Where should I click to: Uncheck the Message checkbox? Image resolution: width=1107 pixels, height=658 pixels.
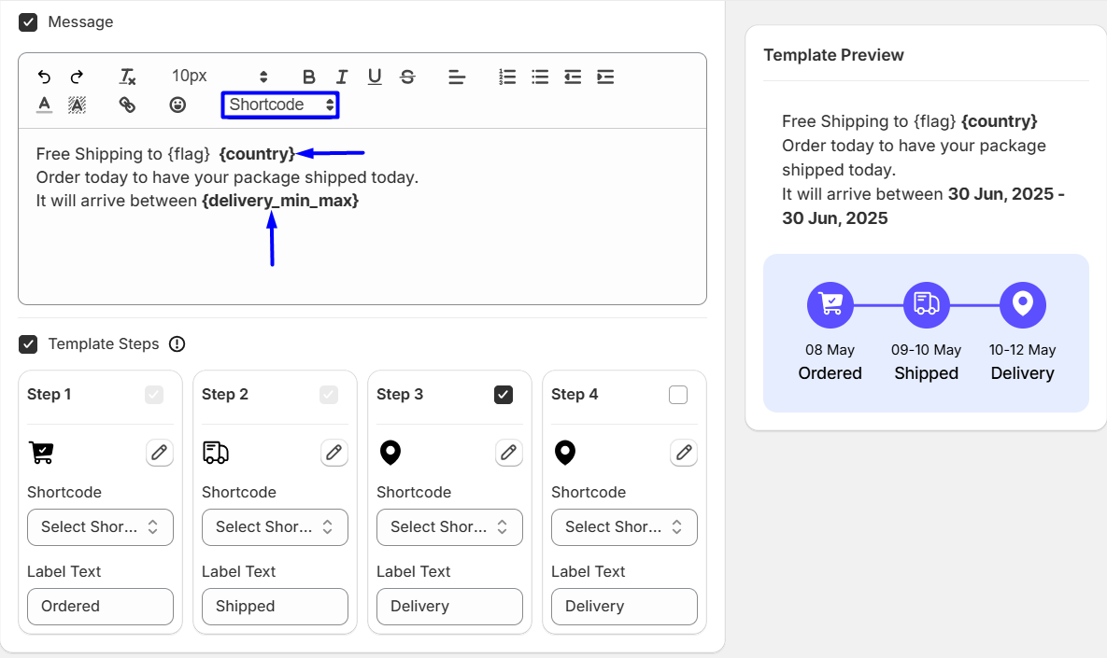click(x=28, y=21)
